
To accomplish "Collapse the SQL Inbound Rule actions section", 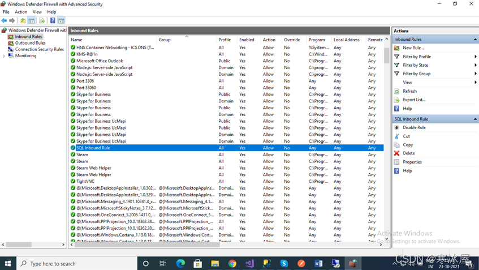I will 475,119.
